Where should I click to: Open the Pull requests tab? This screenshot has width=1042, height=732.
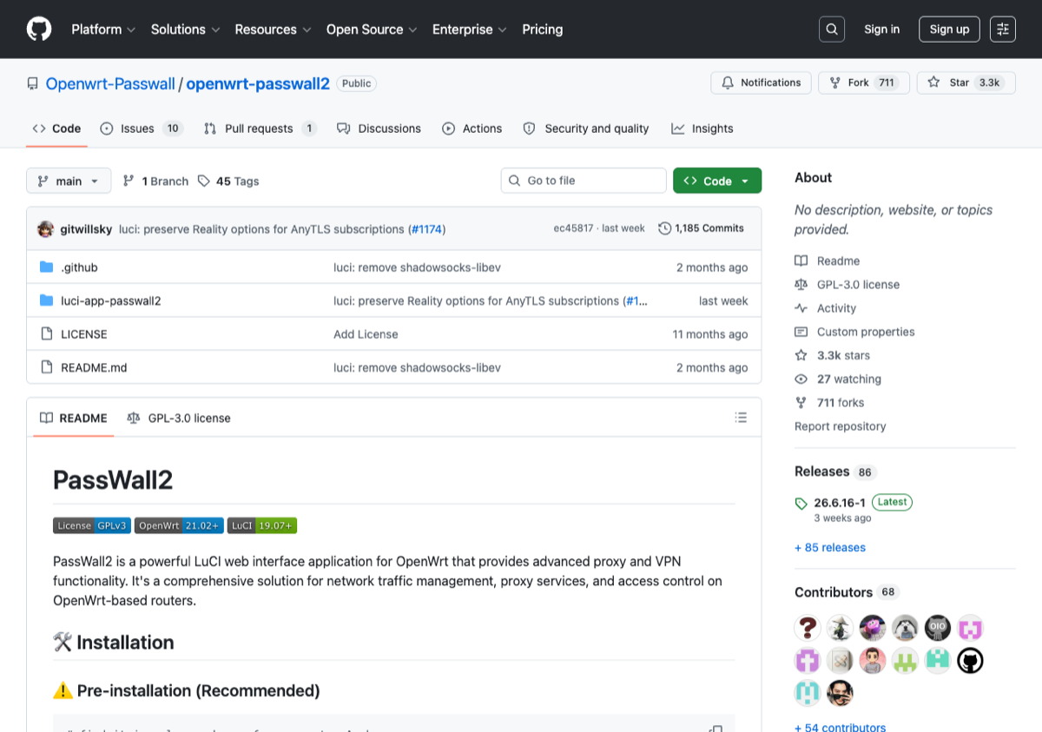pyautogui.click(x=260, y=129)
